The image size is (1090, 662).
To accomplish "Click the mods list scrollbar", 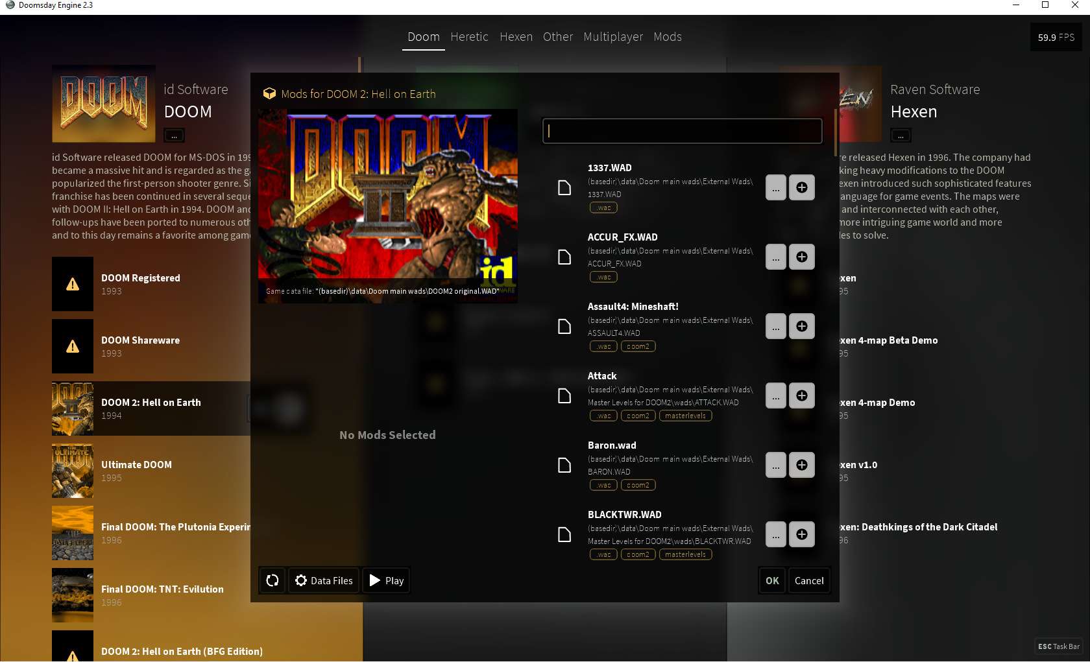I will tap(835, 133).
